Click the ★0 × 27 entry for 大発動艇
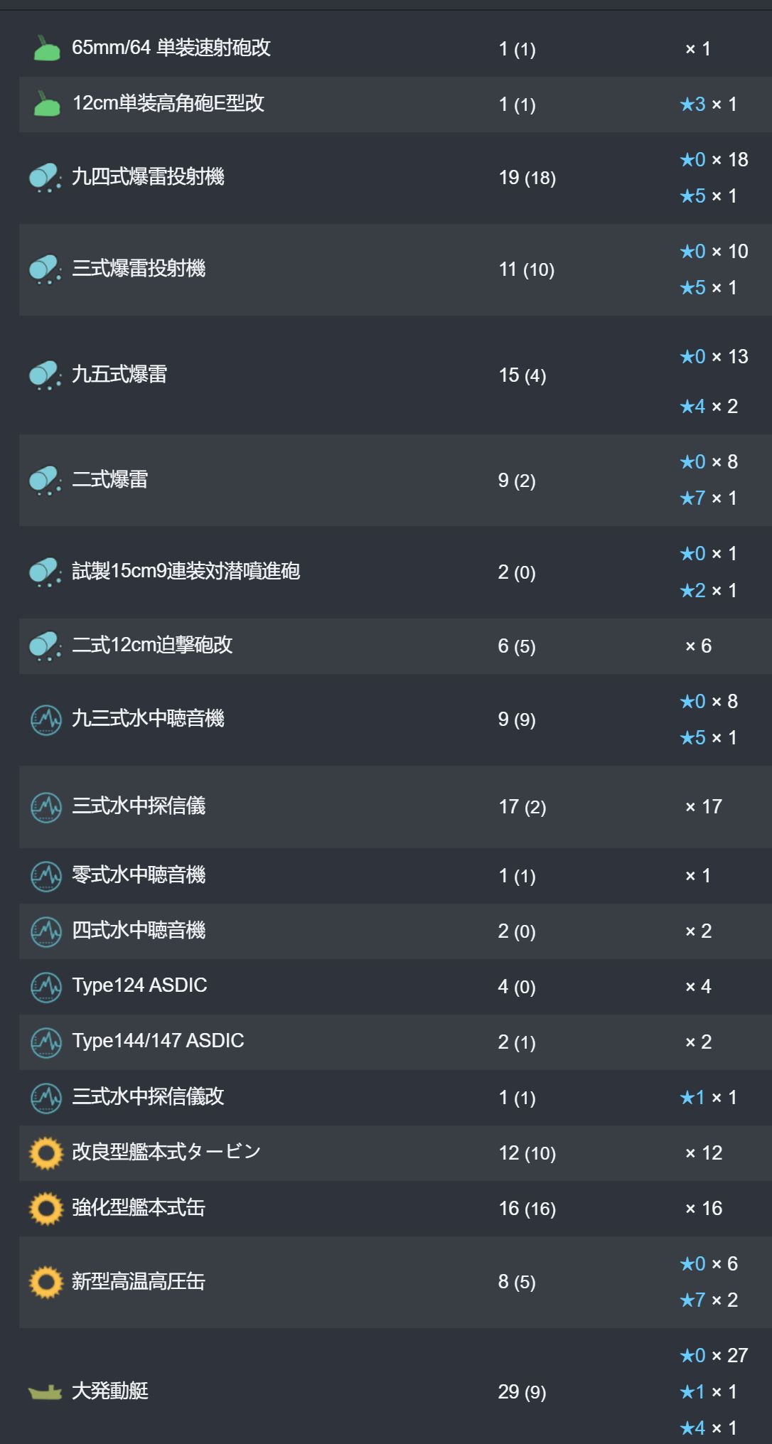This screenshot has height=1444, width=772. point(714,1356)
